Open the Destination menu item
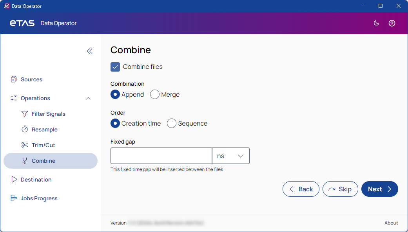This screenshot has width=408, height=232. [x=36, y=180]
